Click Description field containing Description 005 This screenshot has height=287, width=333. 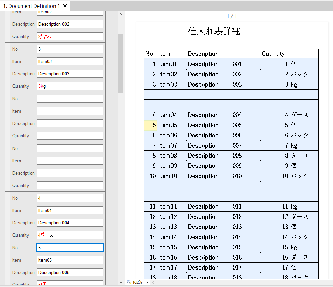click(x=70, y=272)
